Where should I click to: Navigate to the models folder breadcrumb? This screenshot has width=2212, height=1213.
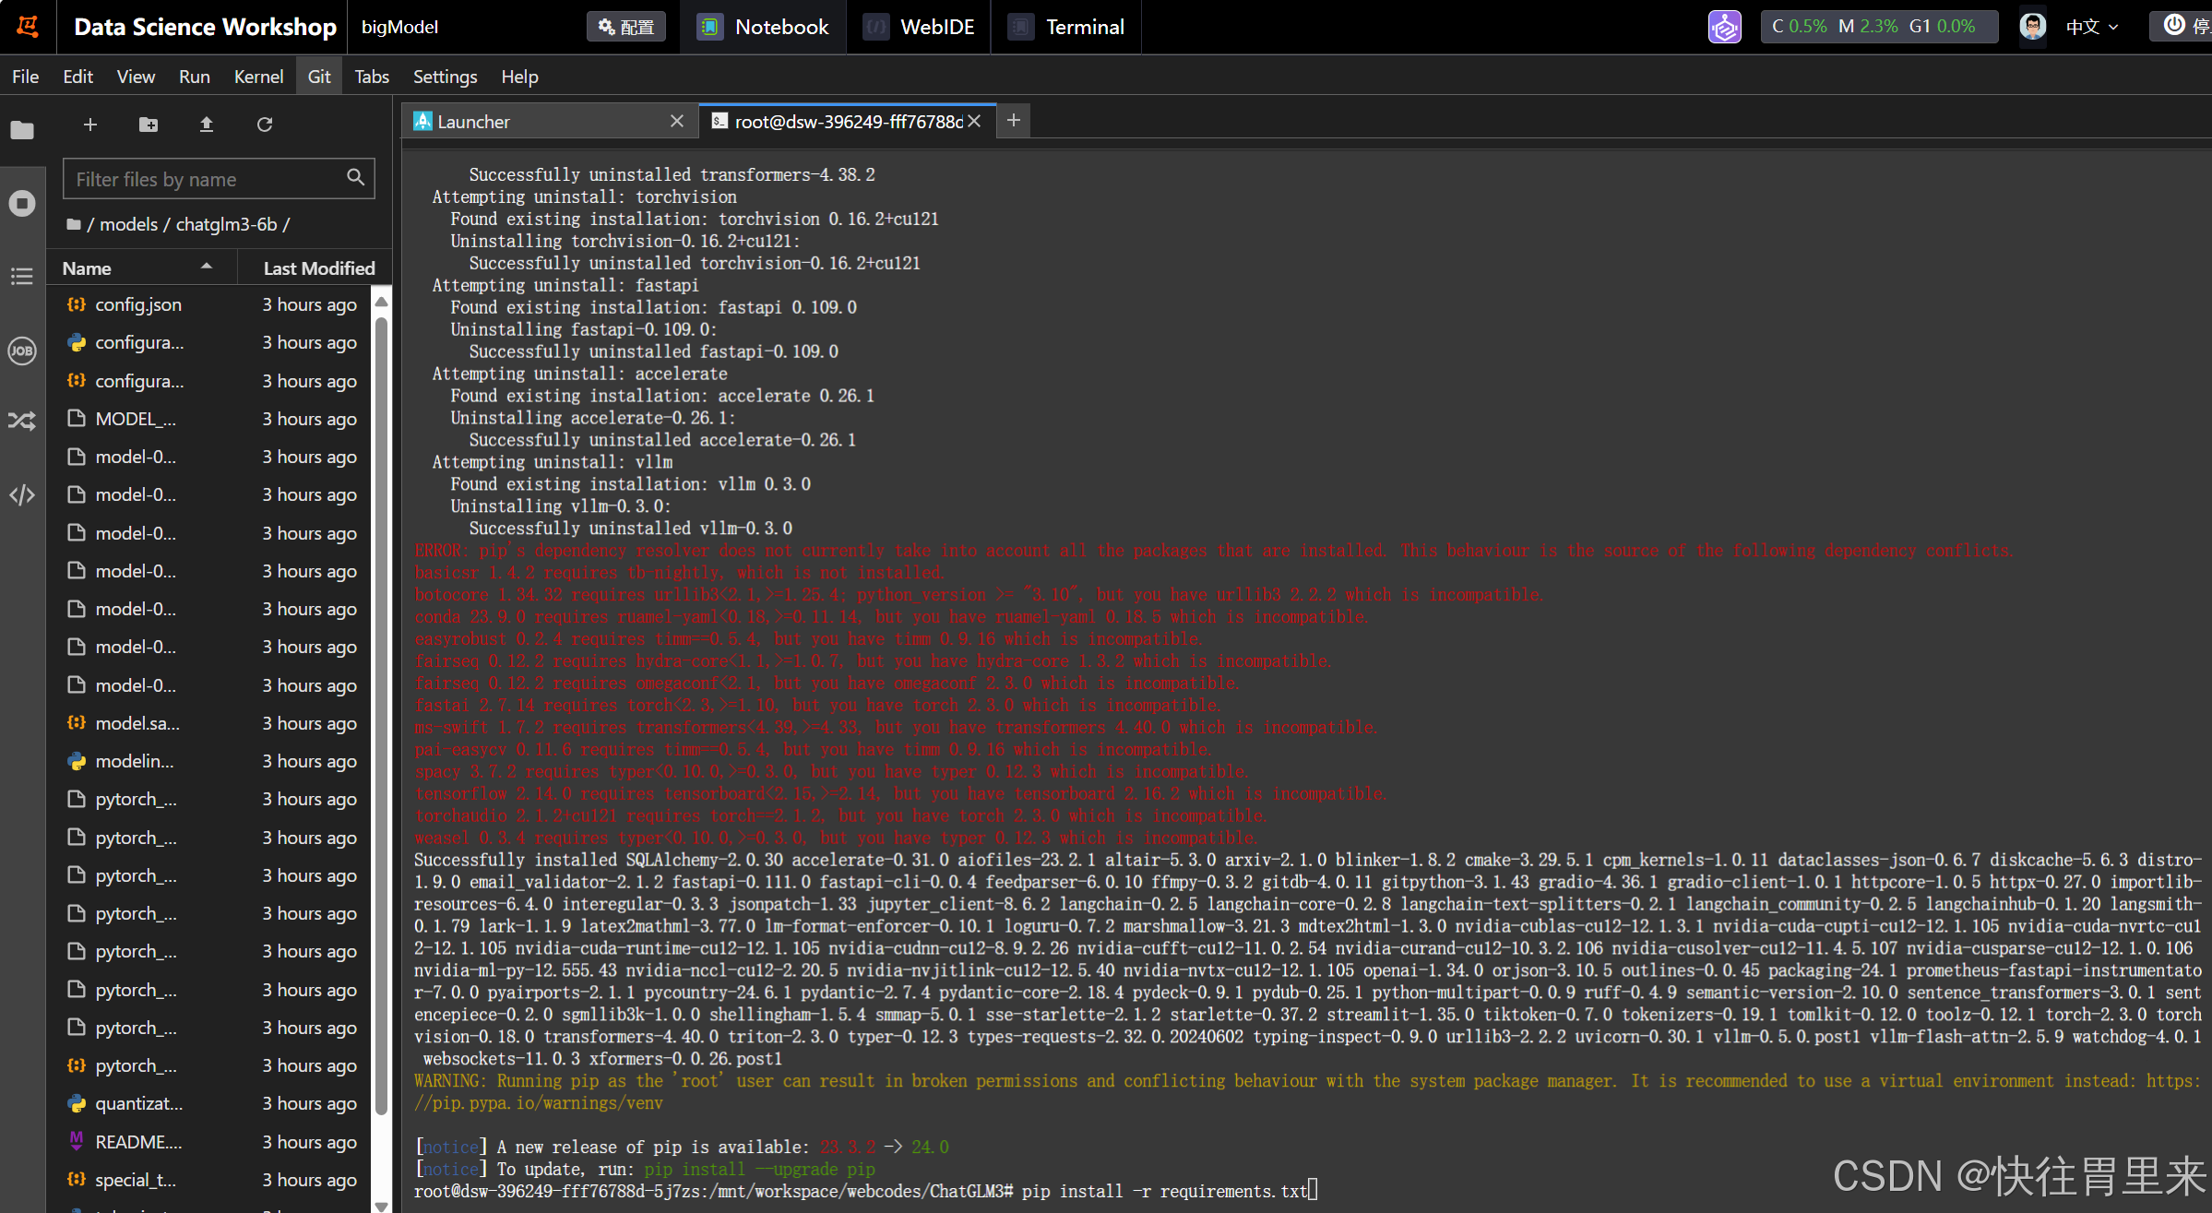click(128, 224)
